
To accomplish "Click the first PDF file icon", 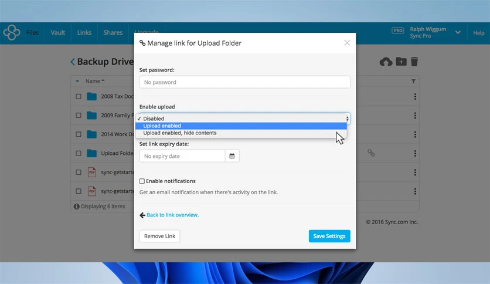I will (92, 172).
